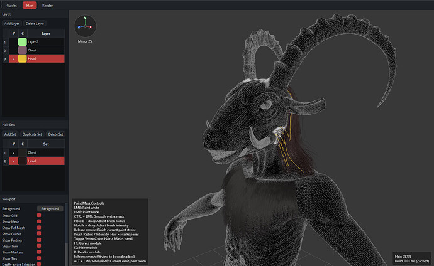Toggle the Show Guides checkbox

click(39, 233)
